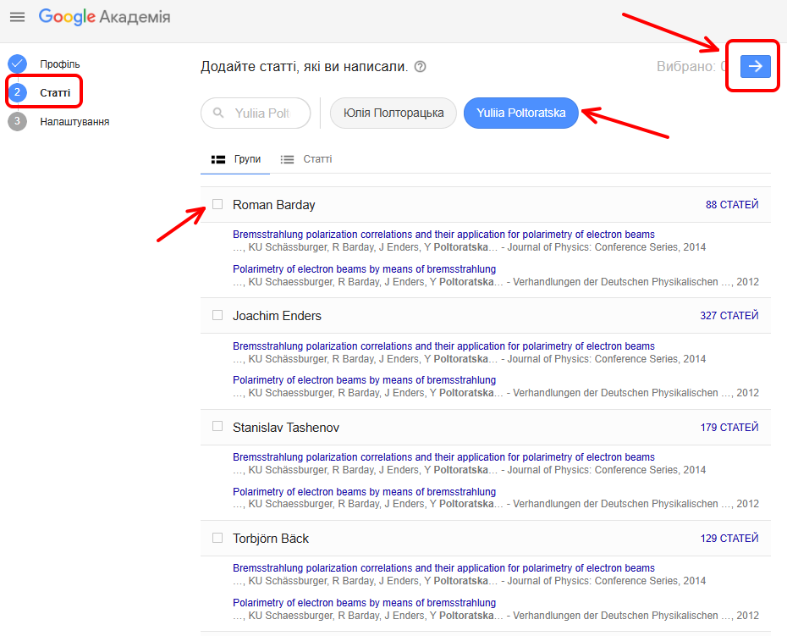This screenshot has width=787, height=636.
Task: Select the Юлія Полторацька name chip
Action: coord(393,113)
